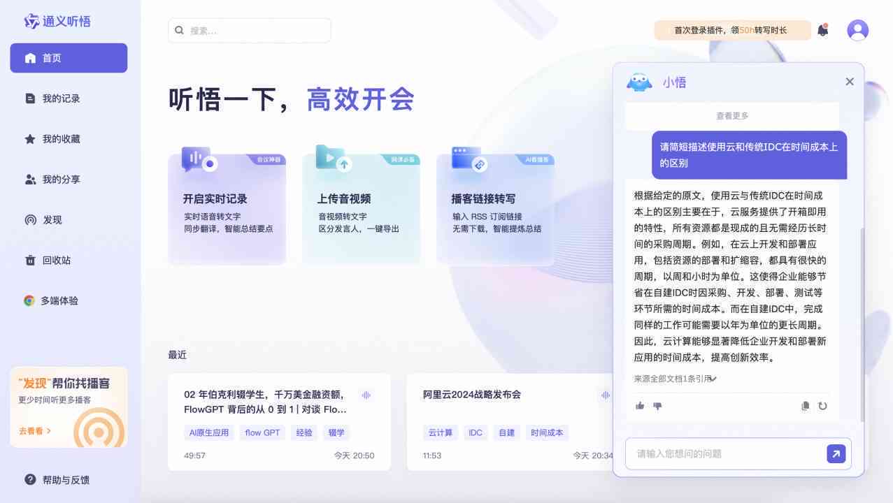This screenshot has height=503, width=893.
Task: Dislike the answer with thumbs down
Action: [657, 406]
